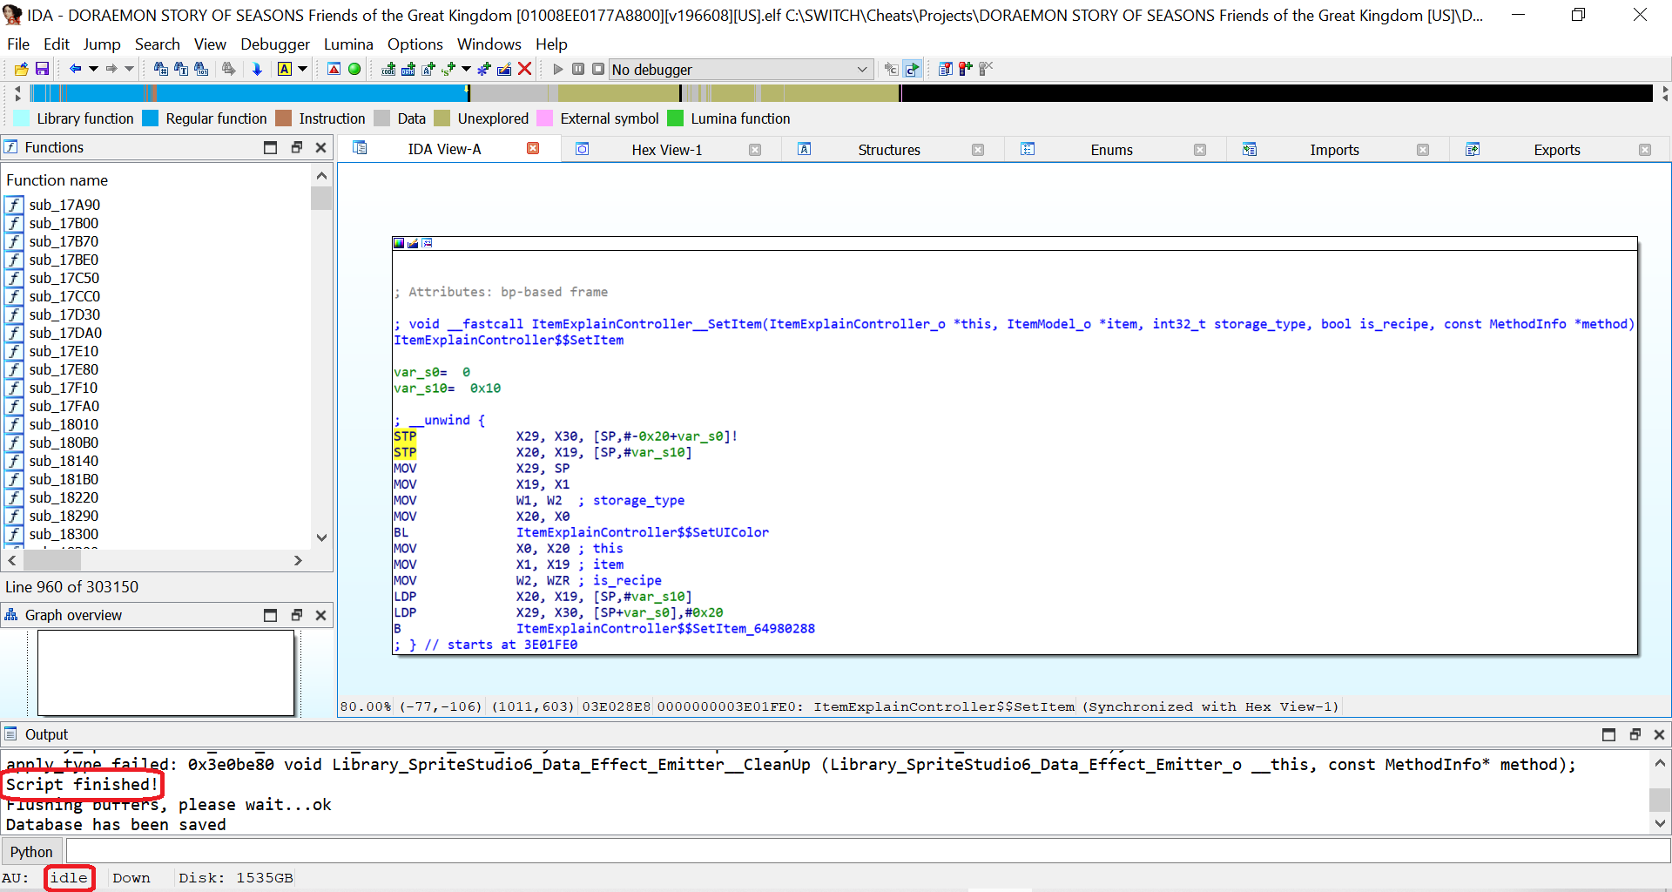The image size is (1672, 892).
Task: Click the first binoculars search icon
Action: coord(160,69)
